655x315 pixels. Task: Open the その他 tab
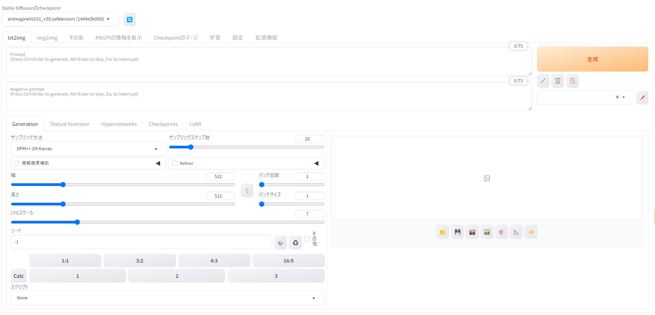76,38
